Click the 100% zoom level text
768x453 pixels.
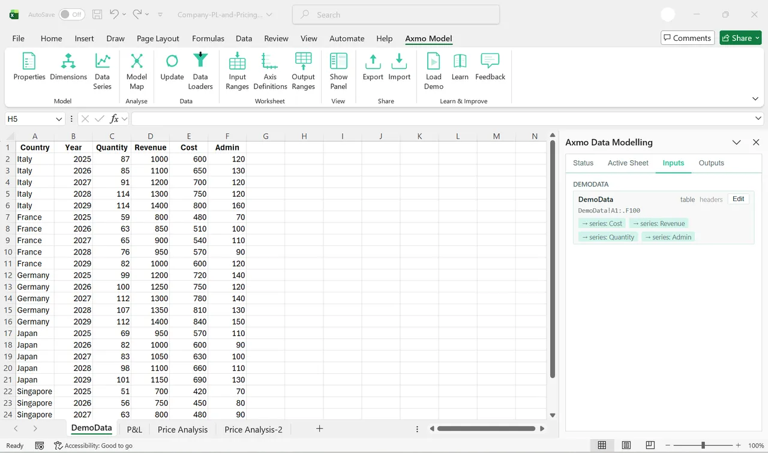pos(755,445)
